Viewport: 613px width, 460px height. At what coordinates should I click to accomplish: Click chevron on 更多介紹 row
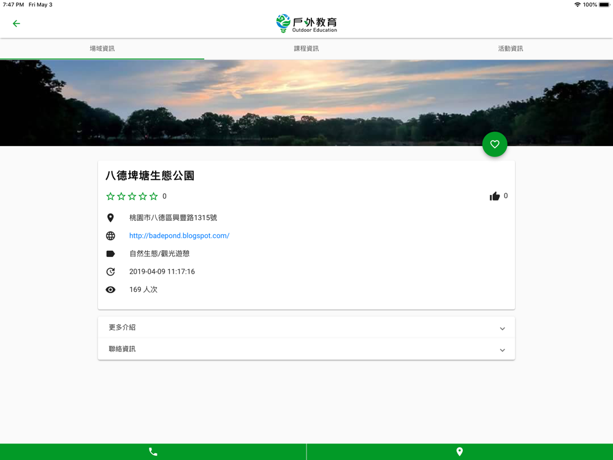(503, 329)
